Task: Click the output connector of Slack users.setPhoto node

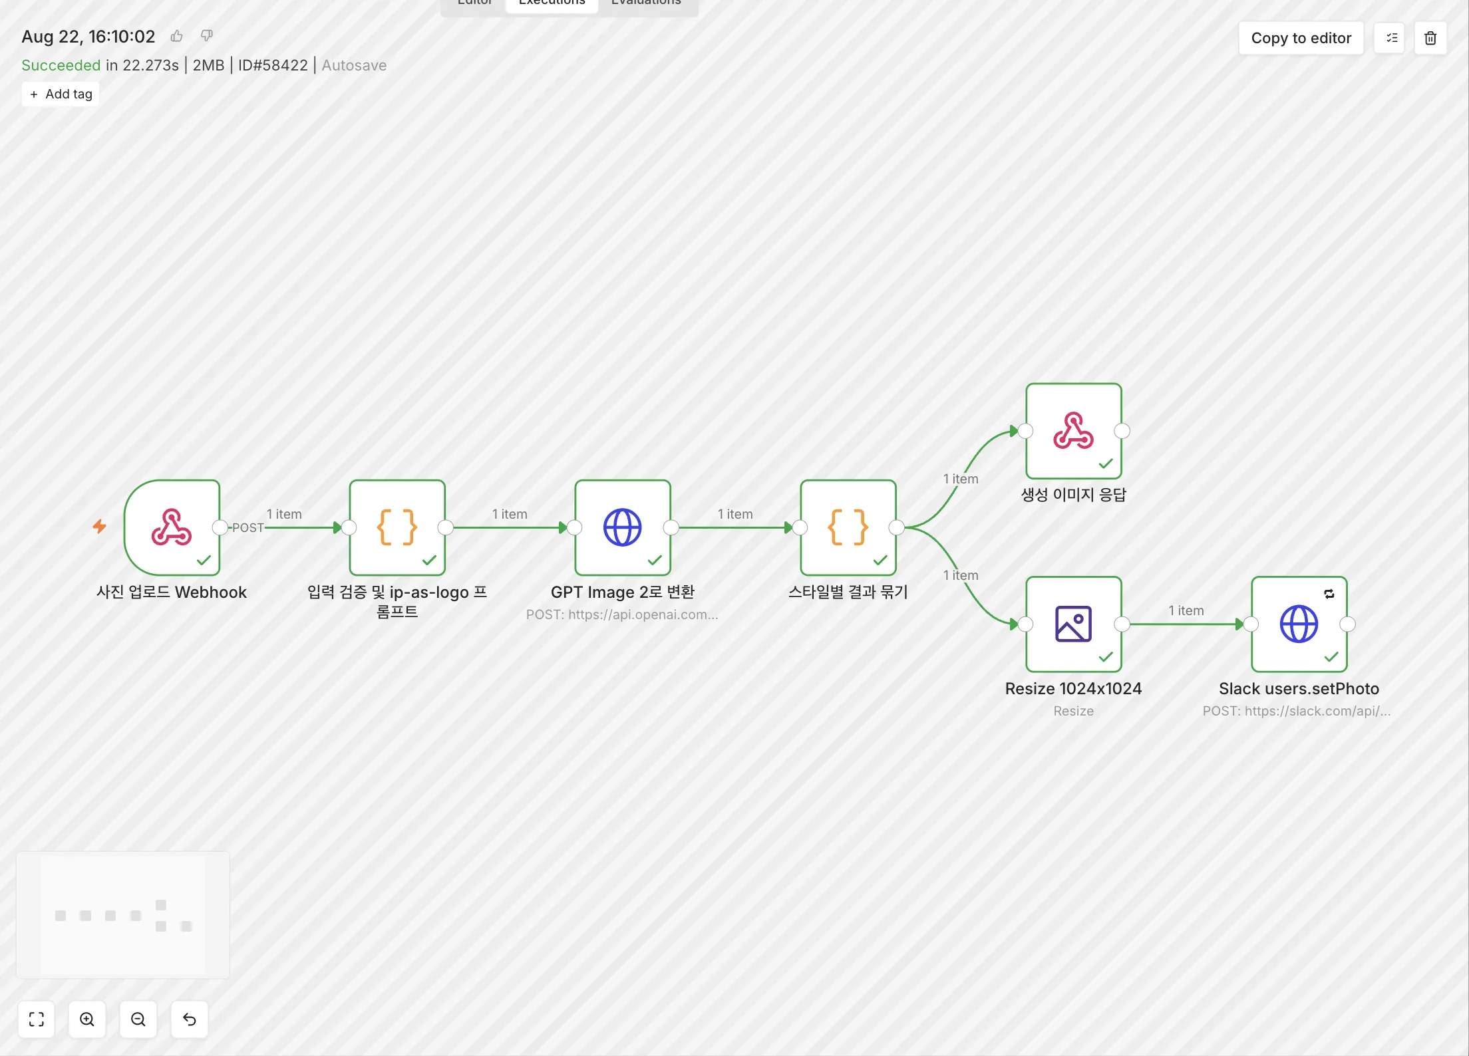Action: pos(1348,624)
